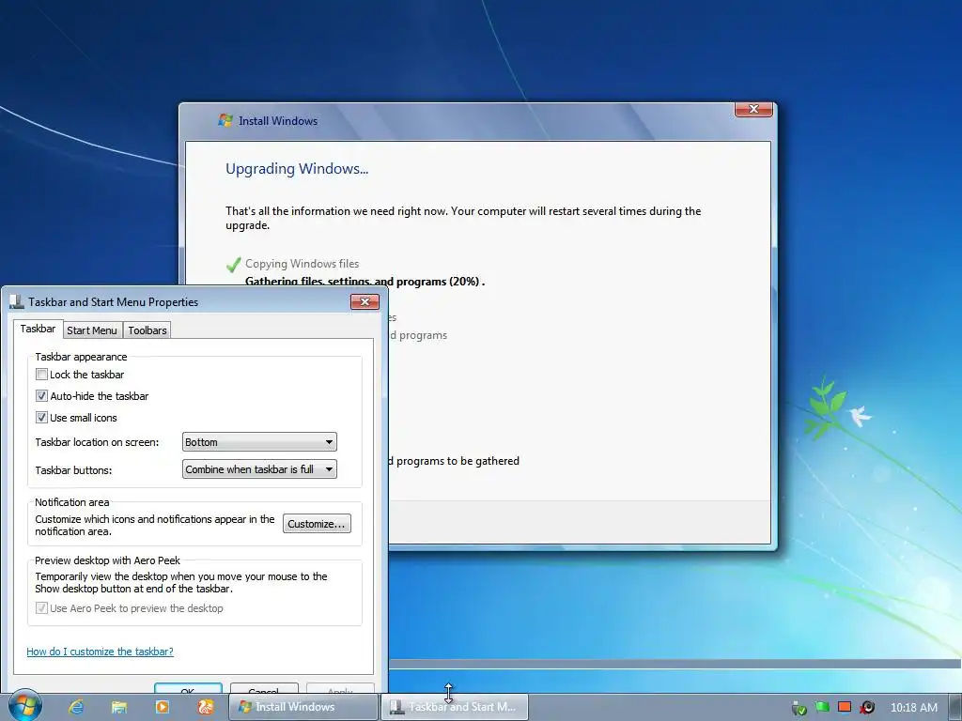Launch Windows Media Player from taskbar

pyautogui.click(x=162, y=707)
